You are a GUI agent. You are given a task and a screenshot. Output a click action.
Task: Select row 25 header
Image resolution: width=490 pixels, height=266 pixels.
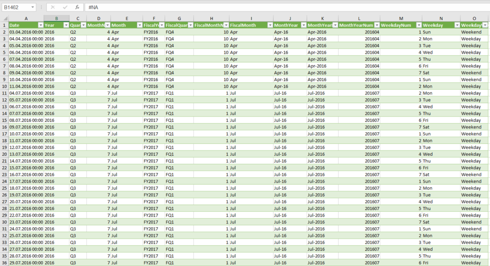click(4, 188)
